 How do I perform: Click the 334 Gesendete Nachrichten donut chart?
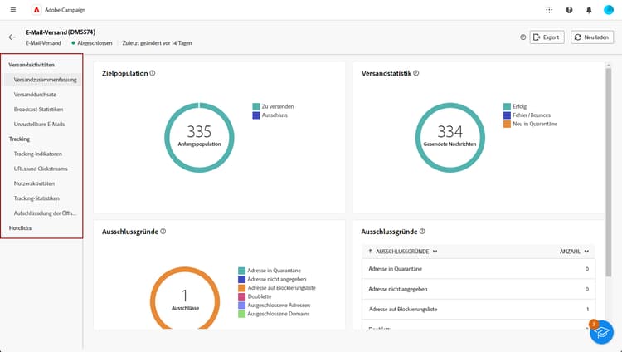449,138
